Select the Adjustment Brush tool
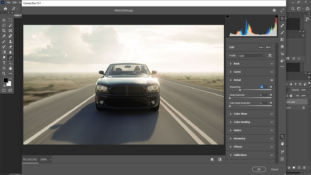Image resolution: width=311 pixels, height=175 pixels. pyautogui.click(x=282, y=32)
